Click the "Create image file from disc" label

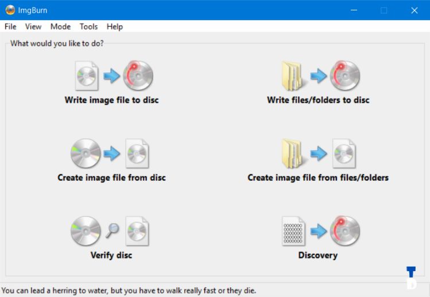pyautogui.click(x=111, y=178)
